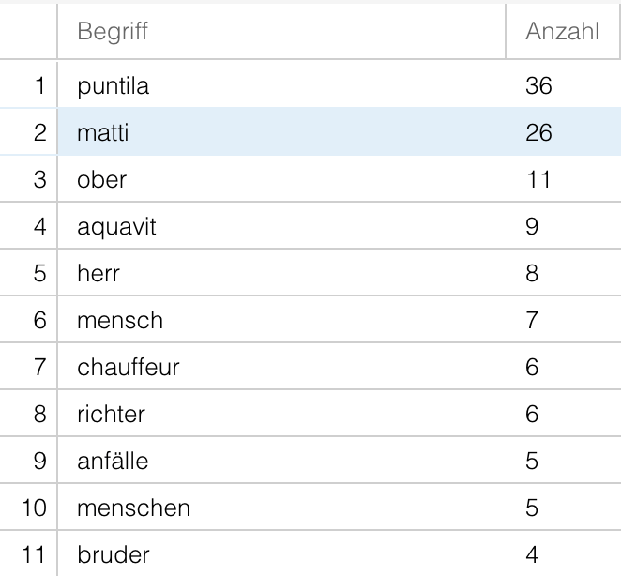Select the count 11 in the ober row
The height and width of the screenshot is (576, 621).
point(538,180)
